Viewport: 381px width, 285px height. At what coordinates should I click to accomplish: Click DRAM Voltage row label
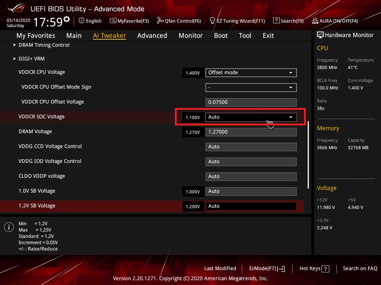[x=35, y=131]
